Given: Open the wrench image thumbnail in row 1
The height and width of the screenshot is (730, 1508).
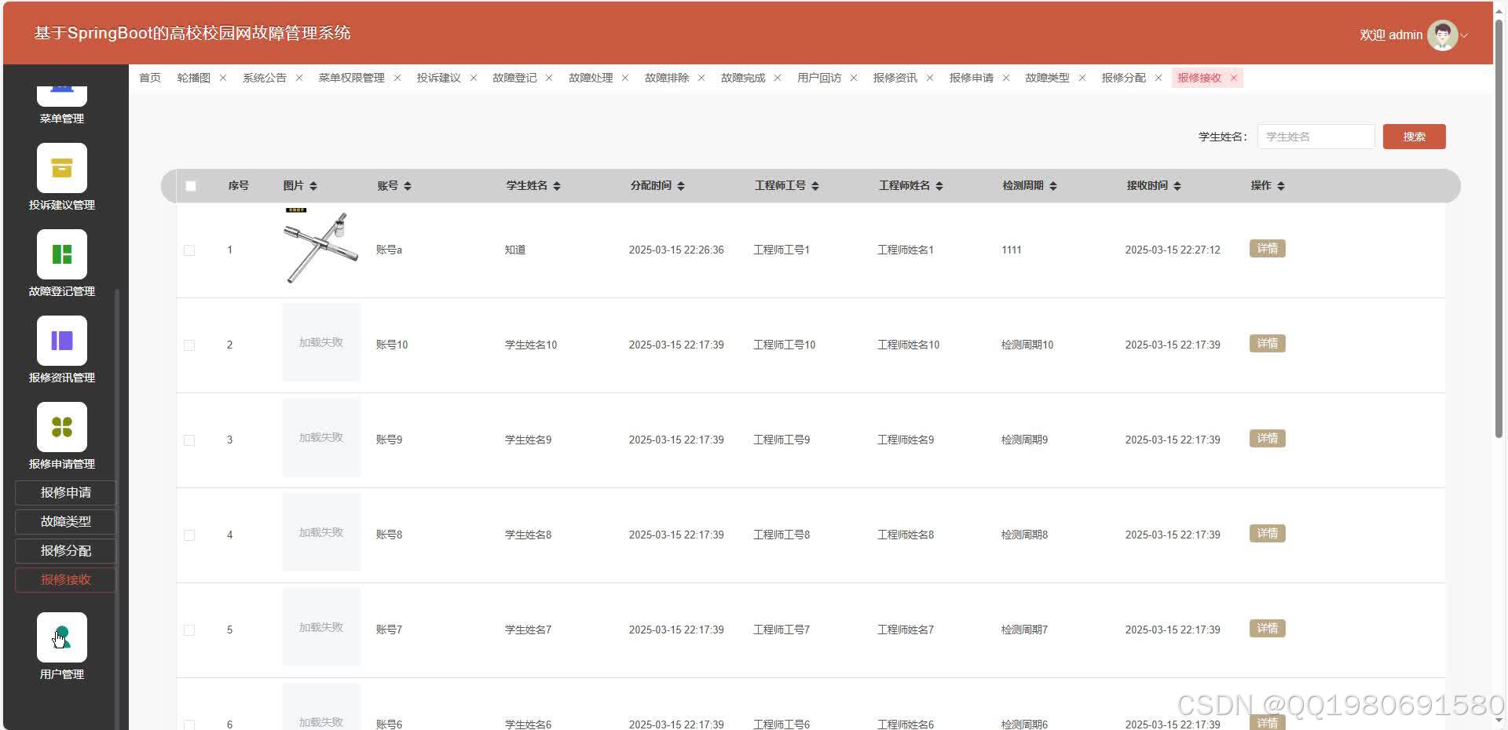Looking at the screenshot, I should [x=321, y=247].
